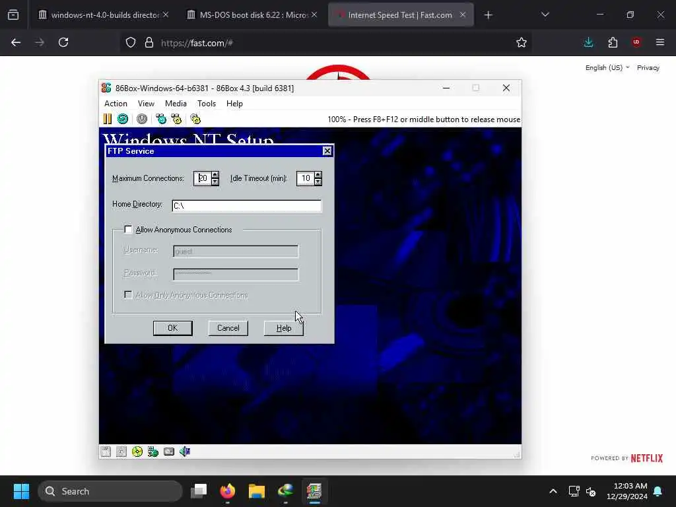Toggle Allow Only Anonymous Connections checkbox

[128, 295]
